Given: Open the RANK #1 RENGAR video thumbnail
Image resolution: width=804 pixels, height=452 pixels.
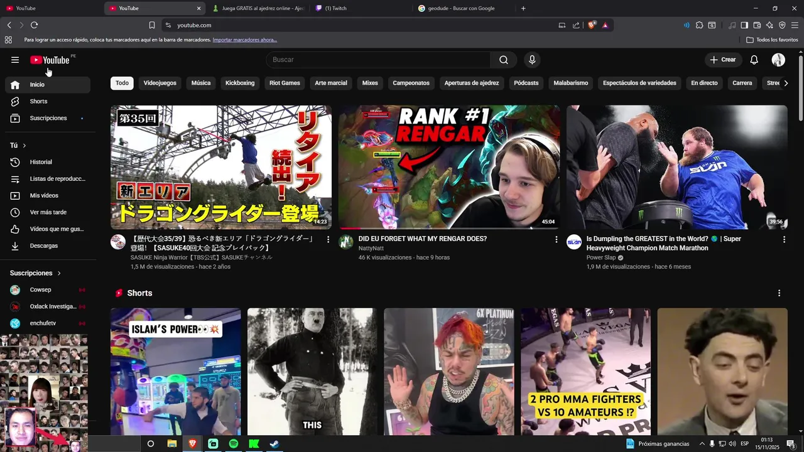Looking at the screenshot, I should pos(449,167).
